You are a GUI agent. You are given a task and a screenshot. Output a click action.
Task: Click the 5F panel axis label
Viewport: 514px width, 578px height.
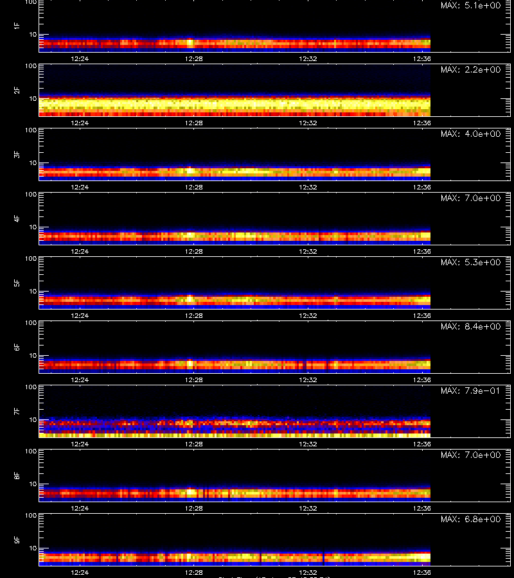pos(17,283)
